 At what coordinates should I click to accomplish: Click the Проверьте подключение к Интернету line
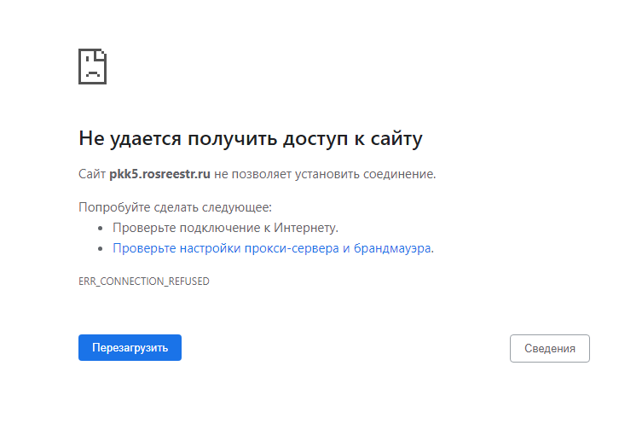click(225, 228)
